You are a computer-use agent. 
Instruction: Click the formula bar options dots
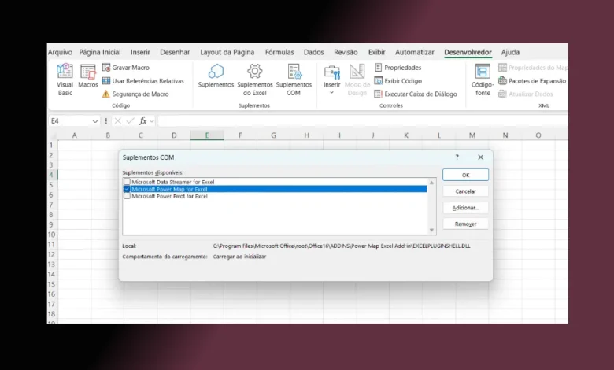pyautogui.click(x=106, y=121)
